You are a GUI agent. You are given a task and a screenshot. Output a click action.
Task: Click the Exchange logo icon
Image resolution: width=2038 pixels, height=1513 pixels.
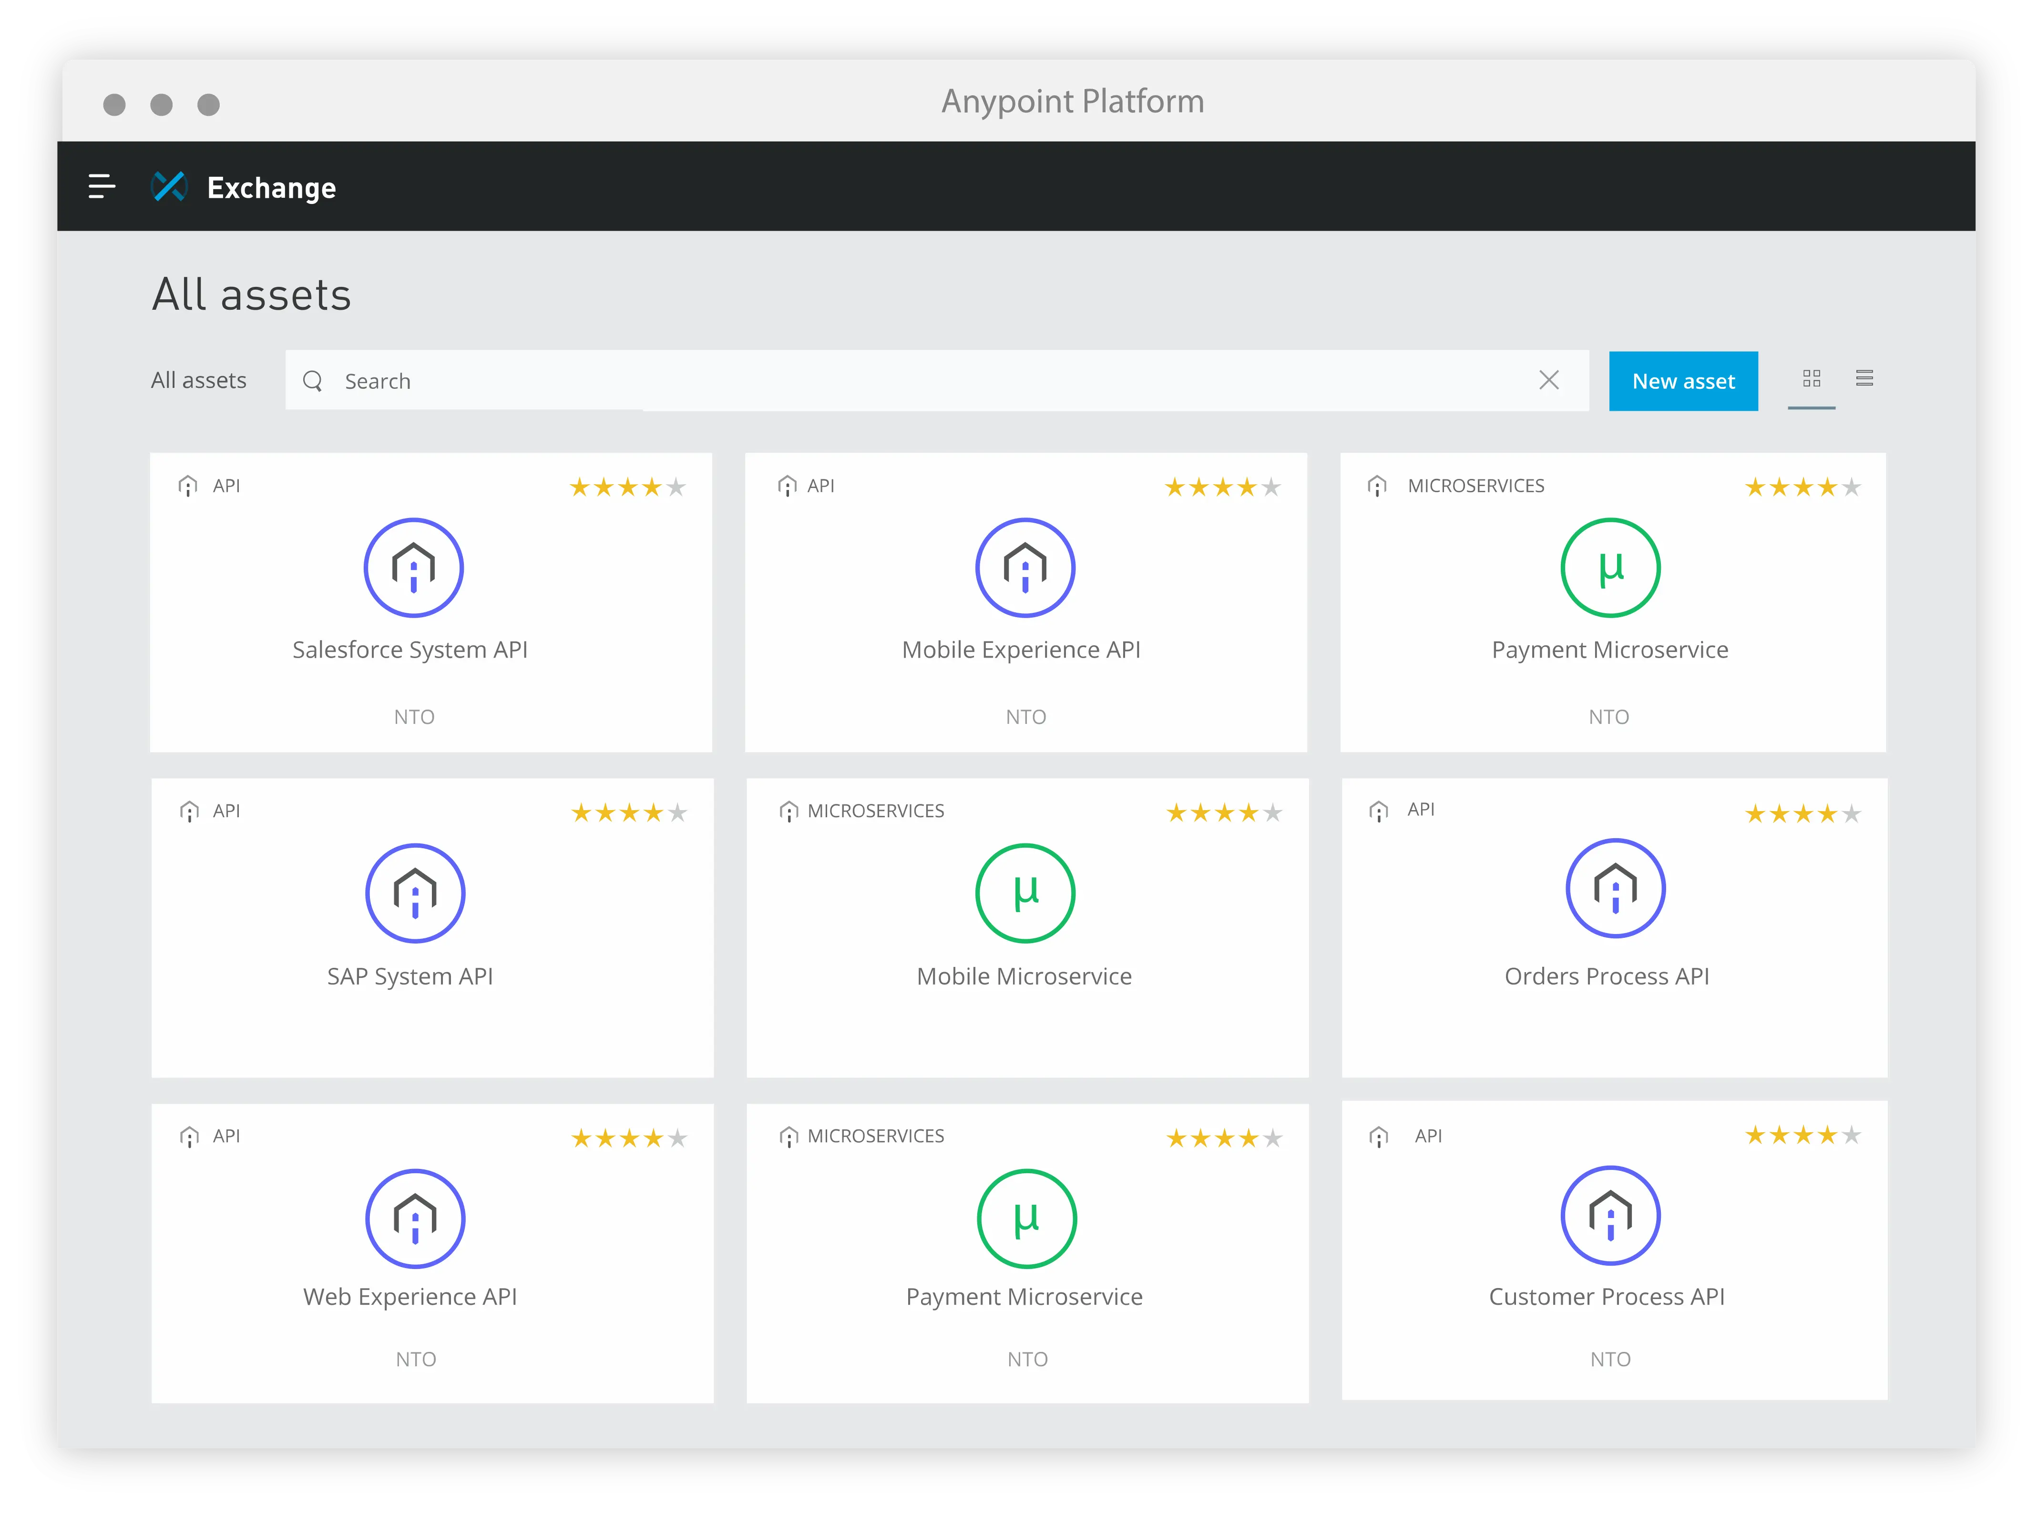click(169, 186)
